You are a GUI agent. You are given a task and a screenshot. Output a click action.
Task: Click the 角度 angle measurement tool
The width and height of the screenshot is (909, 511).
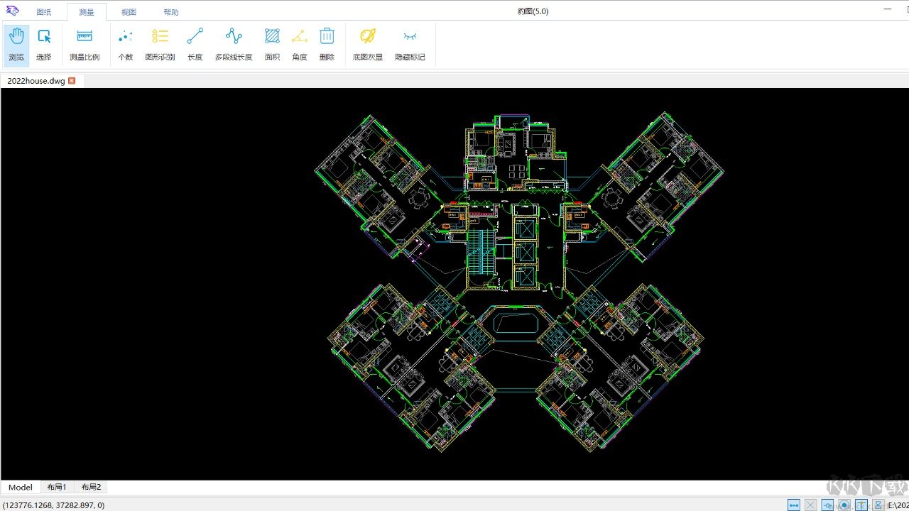click(300, 45)
